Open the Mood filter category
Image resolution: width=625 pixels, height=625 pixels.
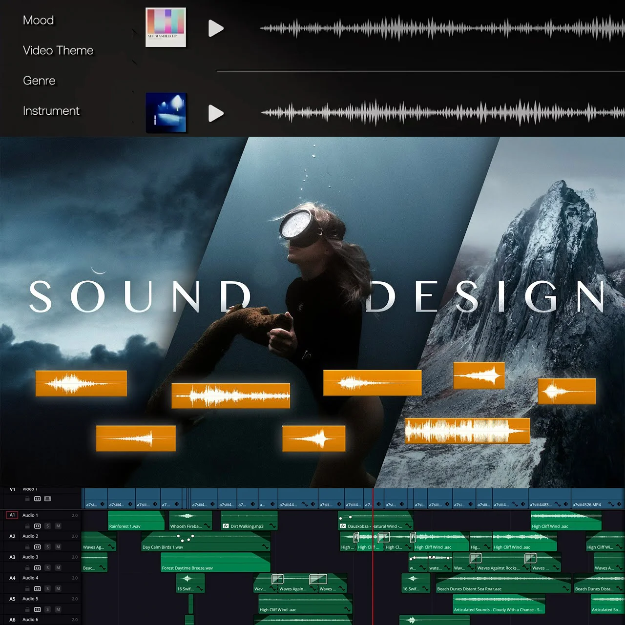tap(38, 21)
